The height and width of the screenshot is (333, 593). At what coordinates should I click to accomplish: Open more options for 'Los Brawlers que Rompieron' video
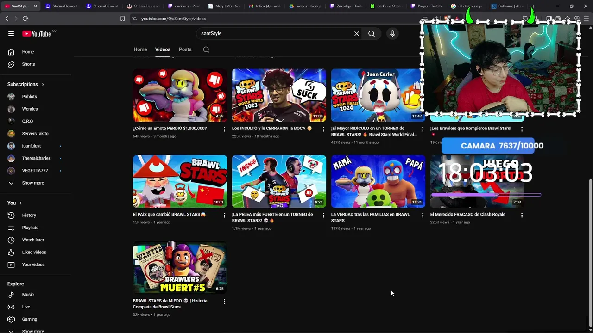tap(522, 129)
